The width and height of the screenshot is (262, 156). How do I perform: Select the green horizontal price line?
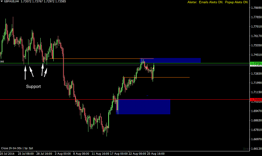[125, 63]
